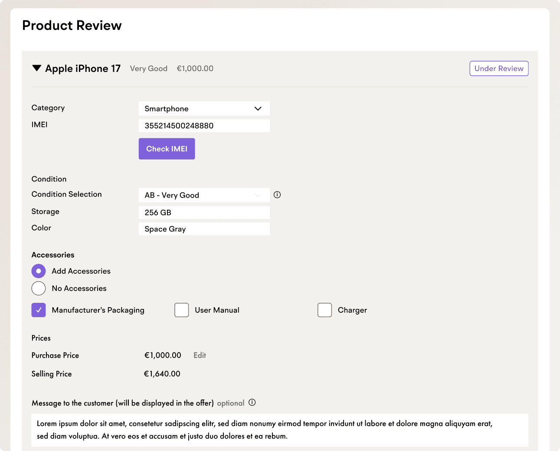Viewport: 560px width, 451px height.
Task: Check the Charger checkbox
Action: tap(325, 310)
